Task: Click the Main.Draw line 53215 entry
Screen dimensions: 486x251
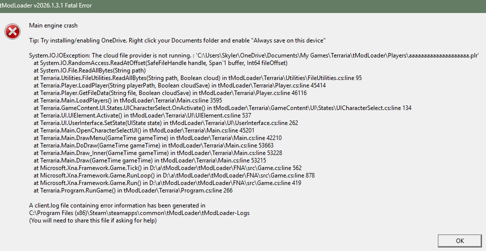Action: pyautogui.click(x=150, y=160)
